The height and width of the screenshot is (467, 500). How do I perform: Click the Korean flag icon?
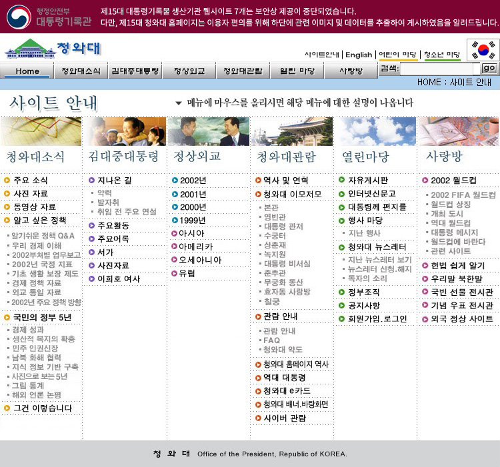point(483,50)
